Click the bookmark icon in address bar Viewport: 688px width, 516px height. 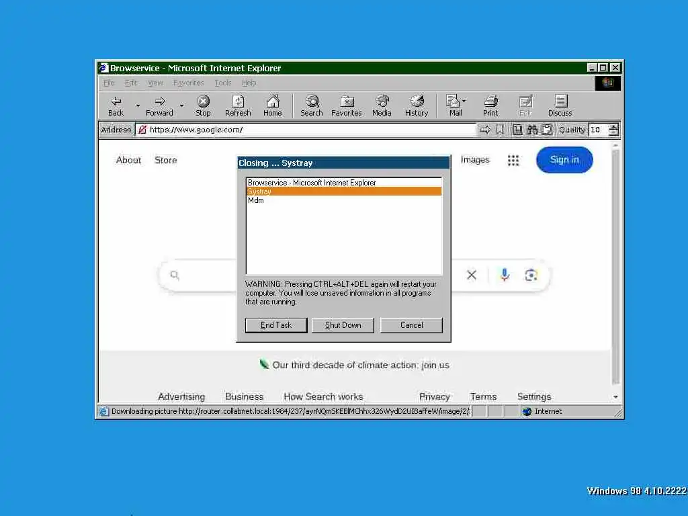500,130
